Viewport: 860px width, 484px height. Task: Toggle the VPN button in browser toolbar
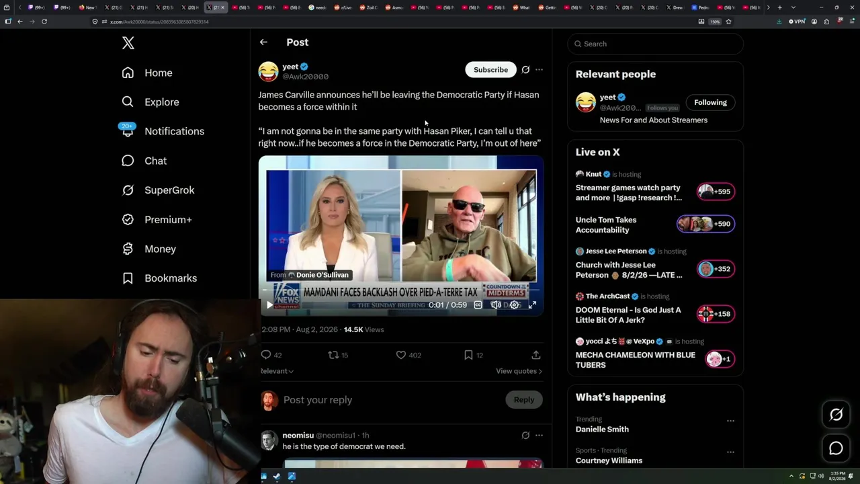797,22
